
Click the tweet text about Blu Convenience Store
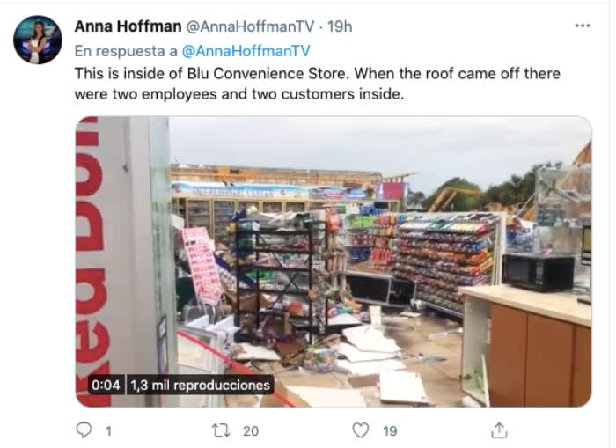click(x=318, y=84)
